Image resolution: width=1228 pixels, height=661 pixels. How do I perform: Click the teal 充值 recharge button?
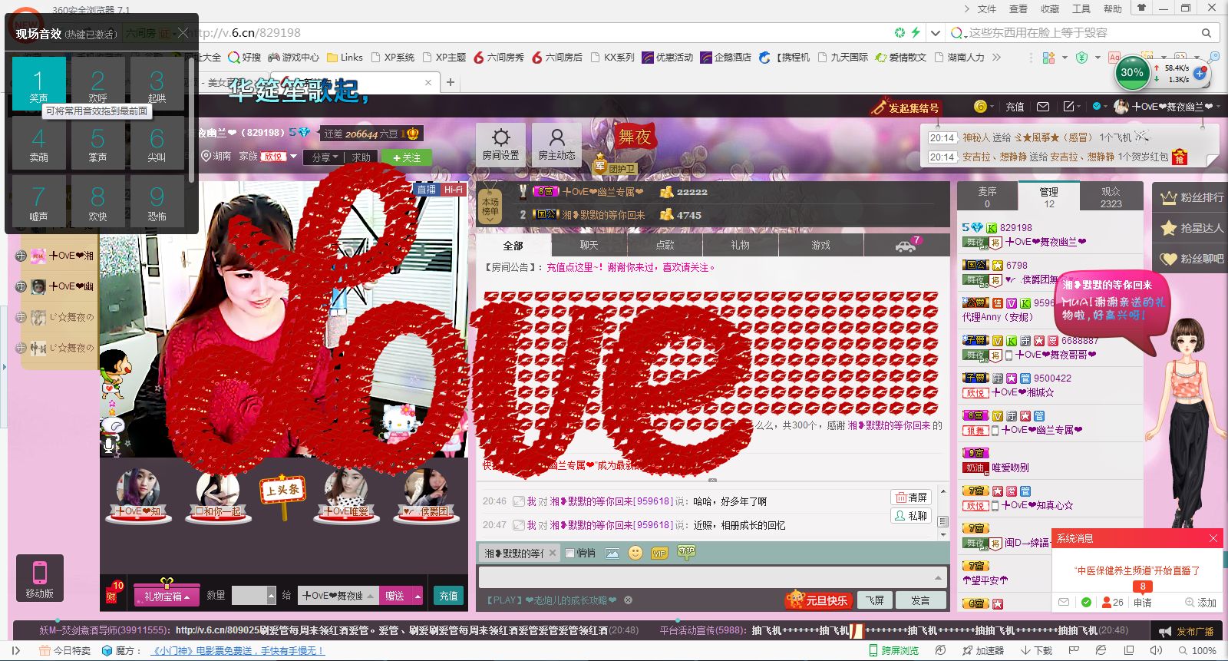pyautogui.click(x=448, y=595)
